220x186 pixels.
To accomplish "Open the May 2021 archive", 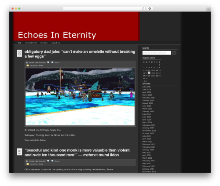I will tap(147, 153).
